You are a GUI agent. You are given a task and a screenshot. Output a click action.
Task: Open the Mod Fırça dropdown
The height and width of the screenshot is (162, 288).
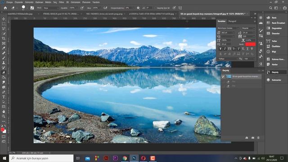pyautogui.click(x=51, y=8)
